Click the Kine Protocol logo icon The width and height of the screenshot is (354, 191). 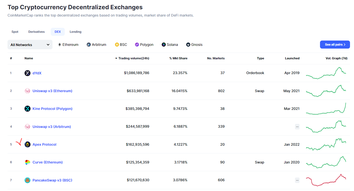click(27, 109)
